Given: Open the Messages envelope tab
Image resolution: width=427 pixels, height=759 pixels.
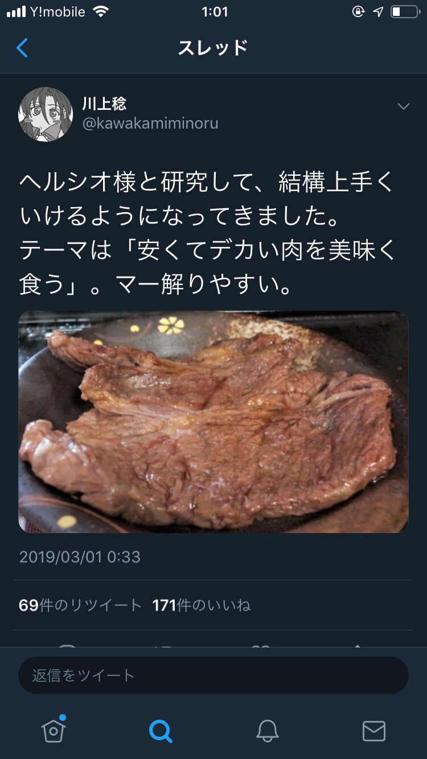Looking at the screenshot, I should 373,731.
